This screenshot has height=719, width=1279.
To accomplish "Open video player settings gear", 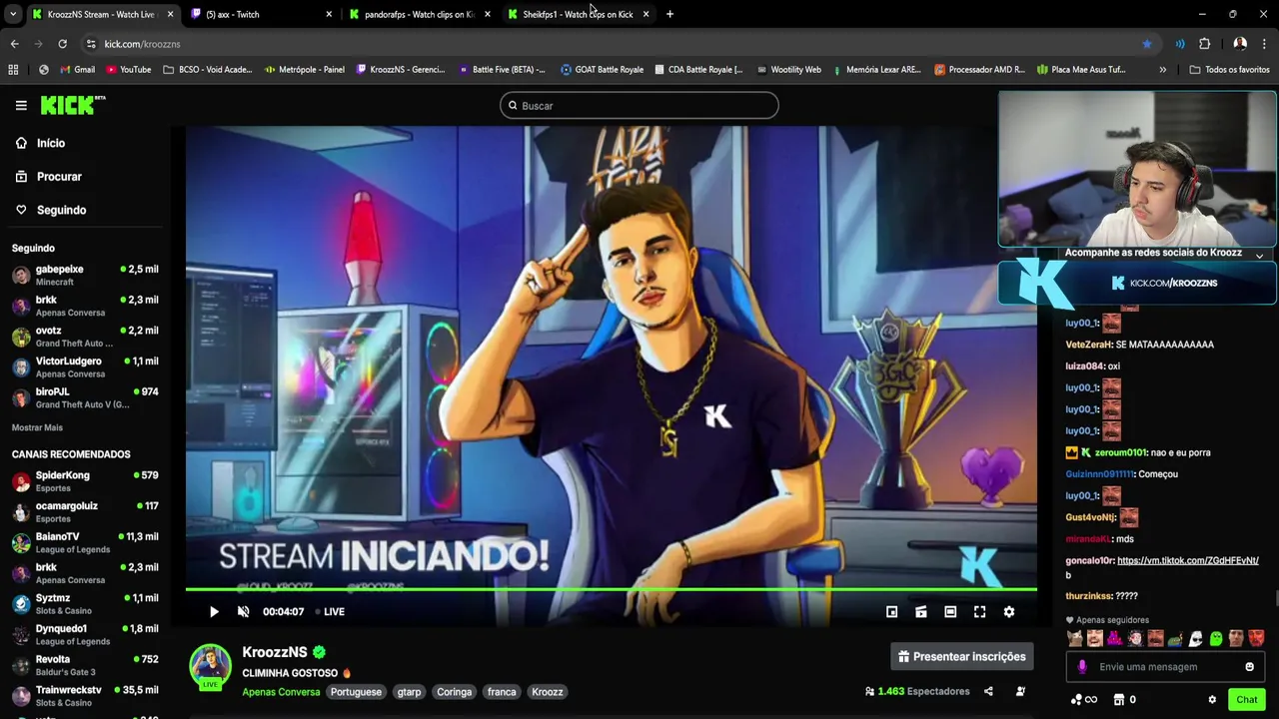I will 1009,612.
